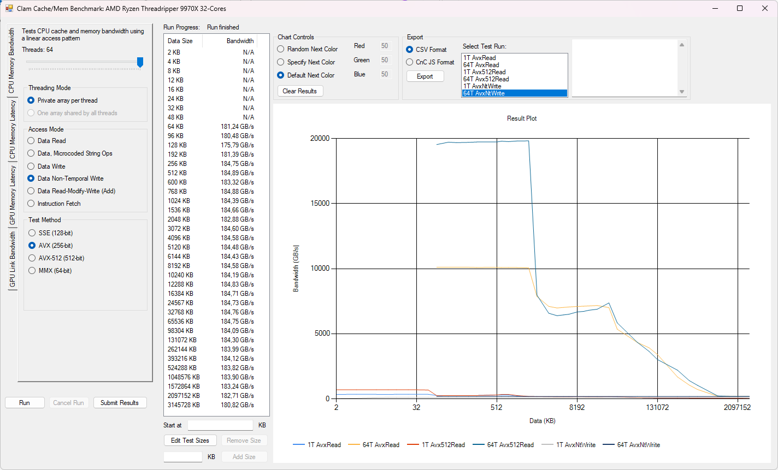Click the Threads slider thumb

coord(140,63)
